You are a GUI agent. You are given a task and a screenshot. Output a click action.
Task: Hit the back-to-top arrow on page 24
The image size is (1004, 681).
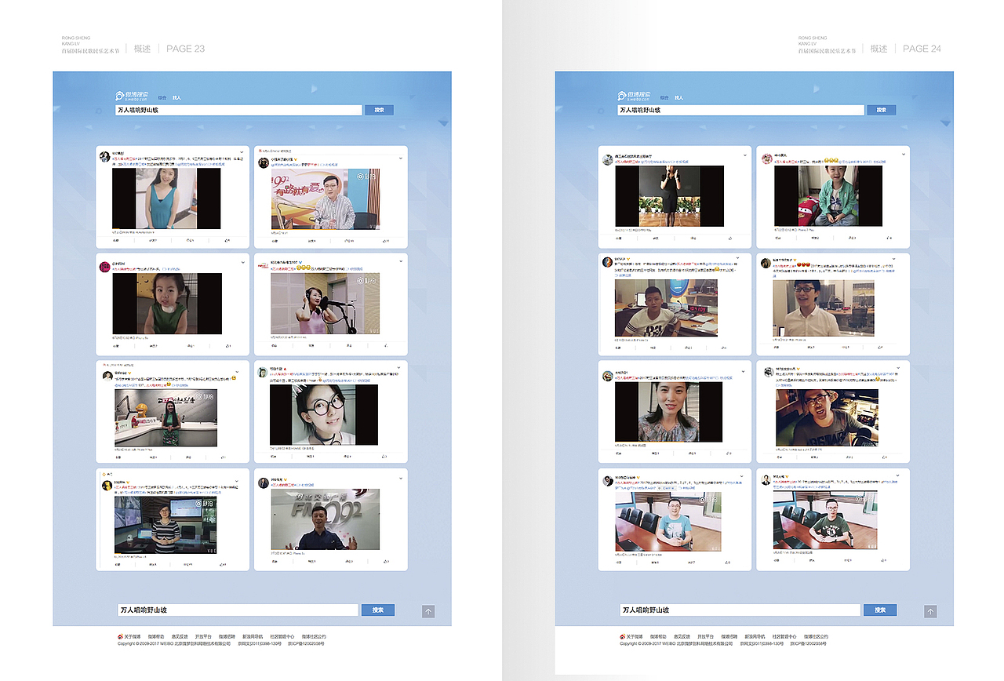(930, 611)
